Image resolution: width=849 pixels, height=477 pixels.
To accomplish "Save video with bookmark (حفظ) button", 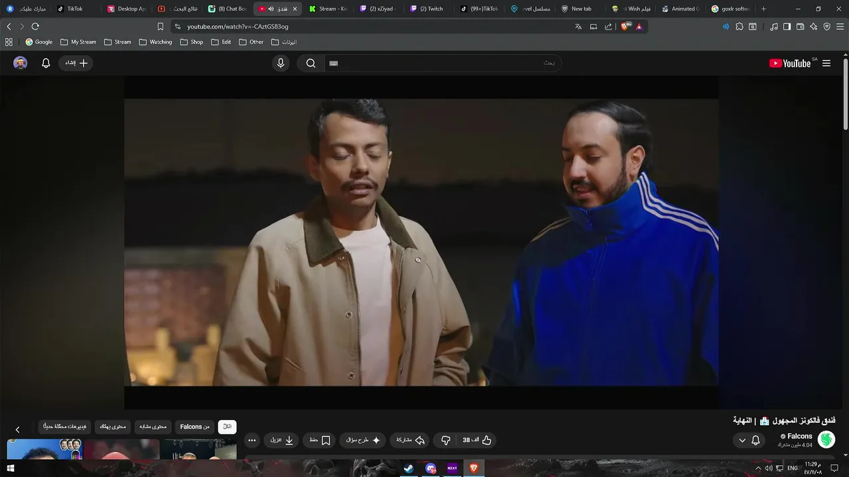I will tap(320, 440).
